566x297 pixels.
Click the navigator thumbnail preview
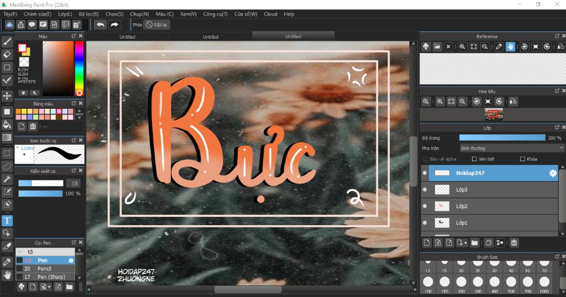[x=494, y=115]
